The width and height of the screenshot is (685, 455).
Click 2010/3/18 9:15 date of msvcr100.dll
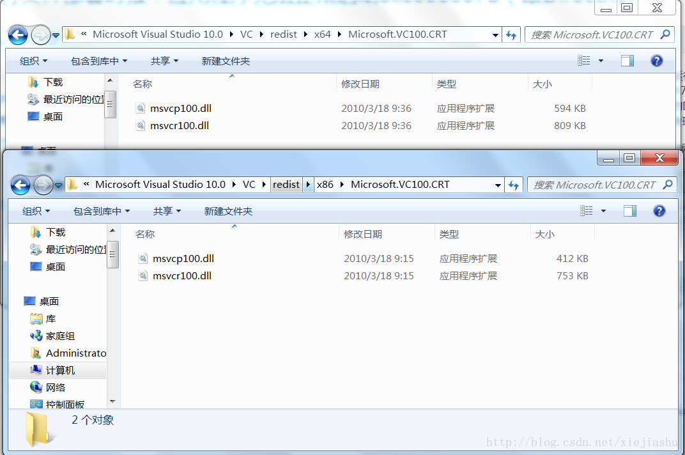click(379, 276)
